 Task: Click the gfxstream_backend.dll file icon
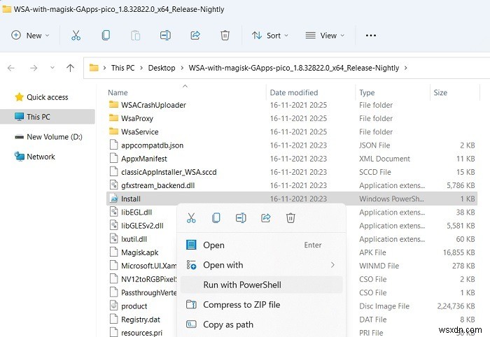click(x=113, y=185)
